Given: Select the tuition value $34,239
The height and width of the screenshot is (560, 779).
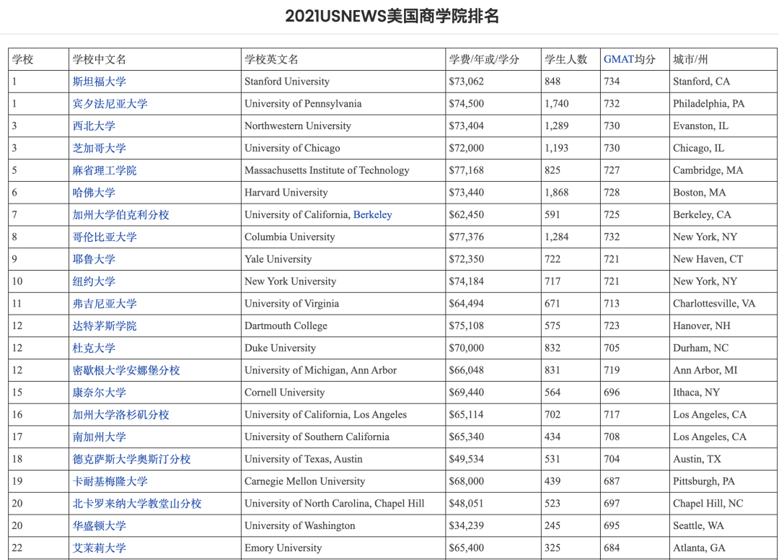Looking at the screenshot, I should pos(466,525).
